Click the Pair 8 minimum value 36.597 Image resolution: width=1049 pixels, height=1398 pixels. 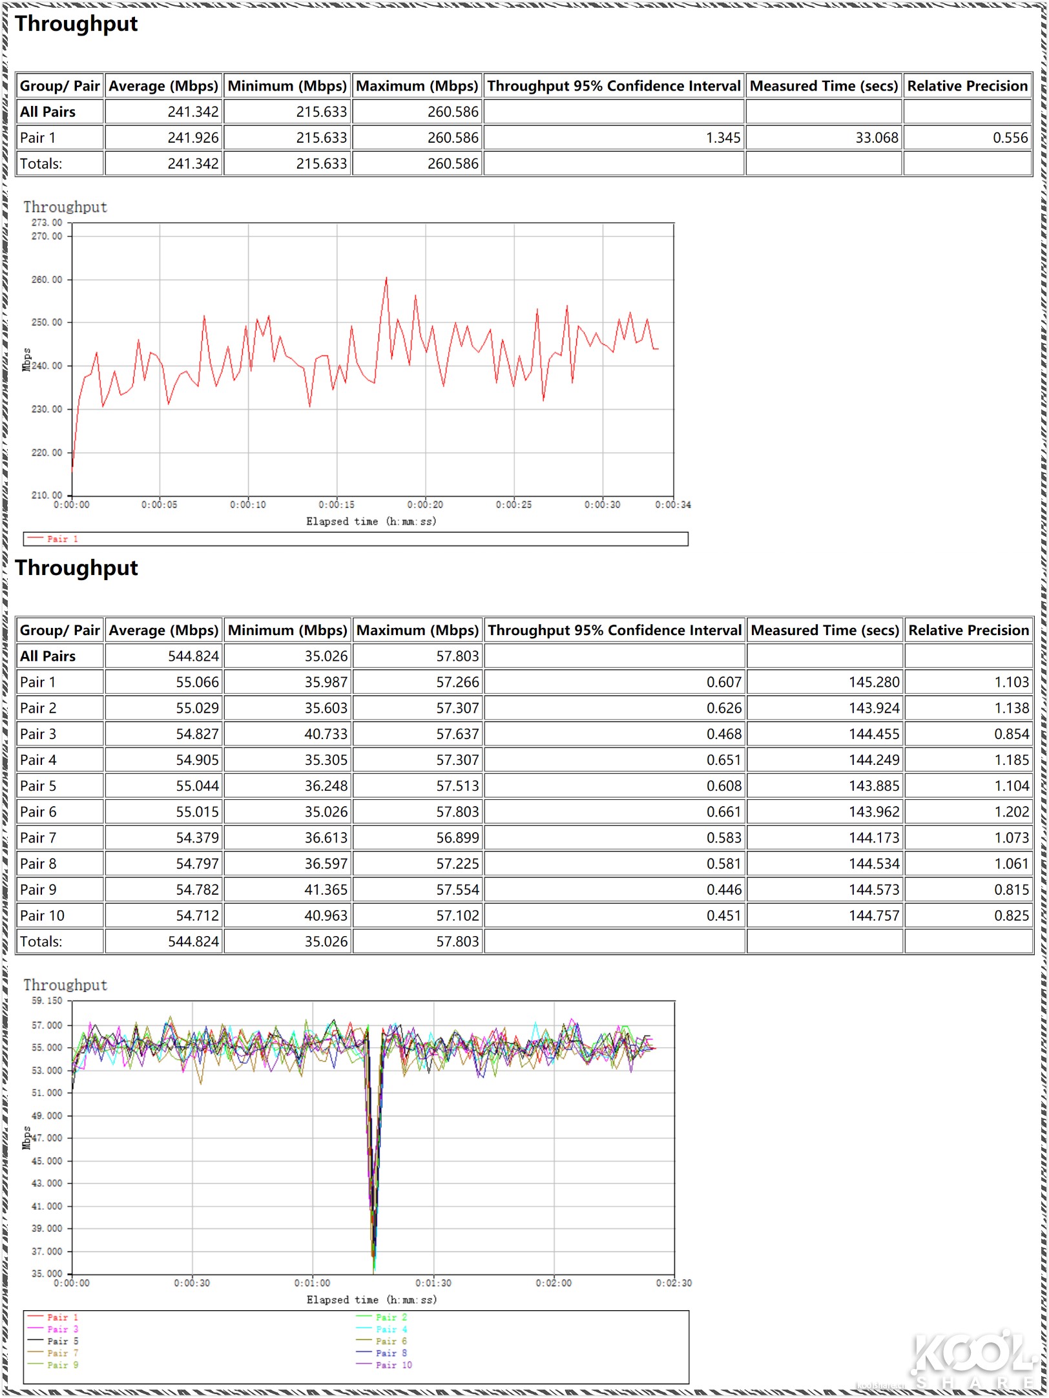pyautogui.click(x=326, y=863)
